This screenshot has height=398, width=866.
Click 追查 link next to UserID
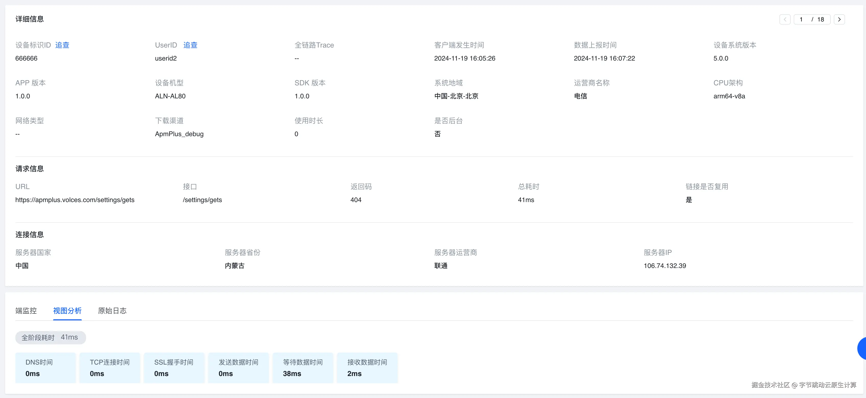(190, 45)
